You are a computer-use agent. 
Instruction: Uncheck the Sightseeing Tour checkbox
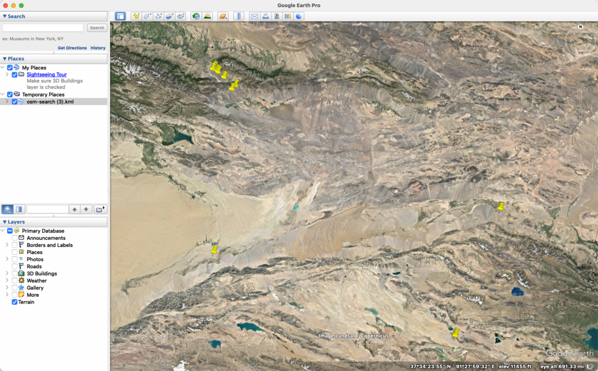click(x=14, y=75)
